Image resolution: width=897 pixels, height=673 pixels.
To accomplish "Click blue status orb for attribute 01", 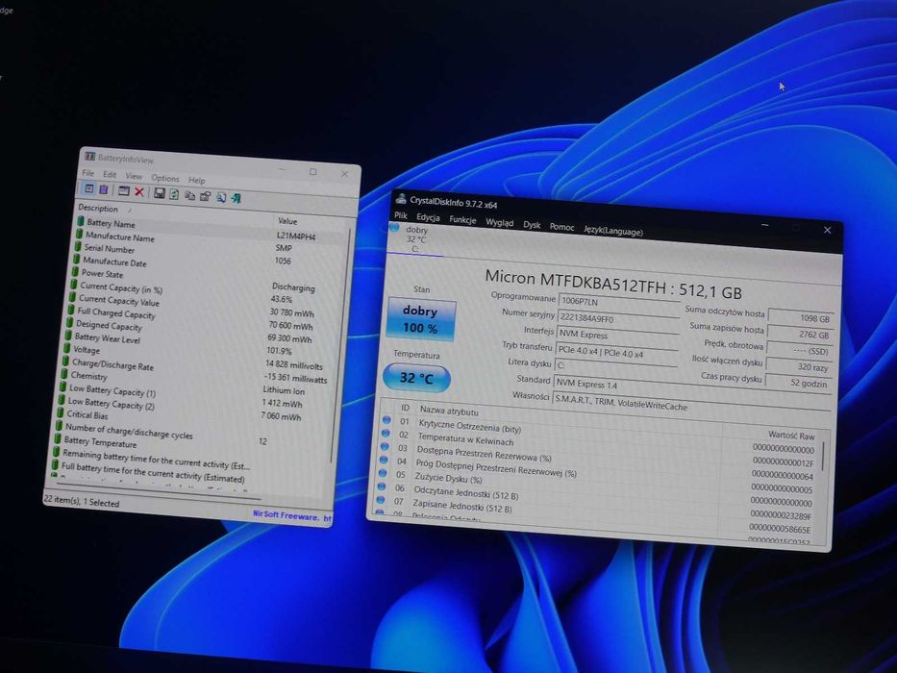I will point(386,420).
